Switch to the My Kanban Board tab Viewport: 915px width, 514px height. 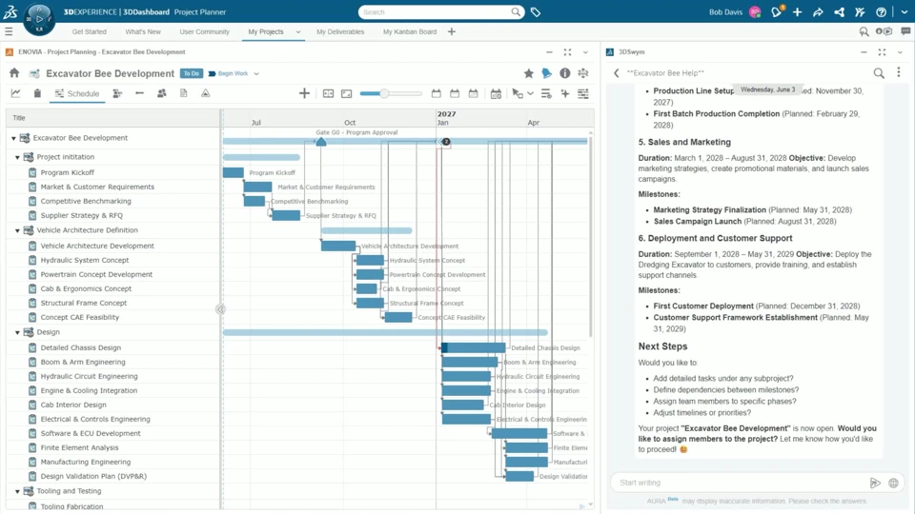pyautogui.click(x=410, y=32)
